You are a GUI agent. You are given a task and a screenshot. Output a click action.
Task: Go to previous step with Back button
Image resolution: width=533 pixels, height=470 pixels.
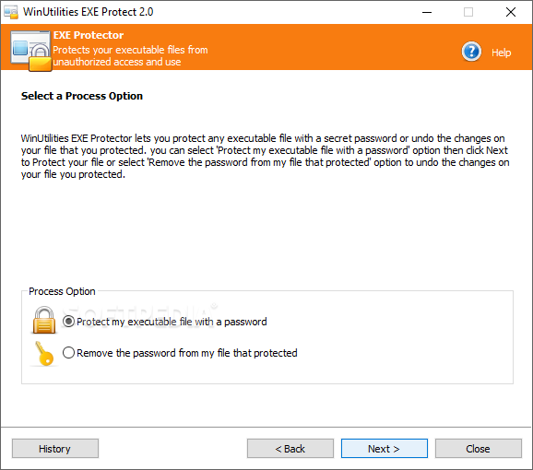click(x=290, y=448)
